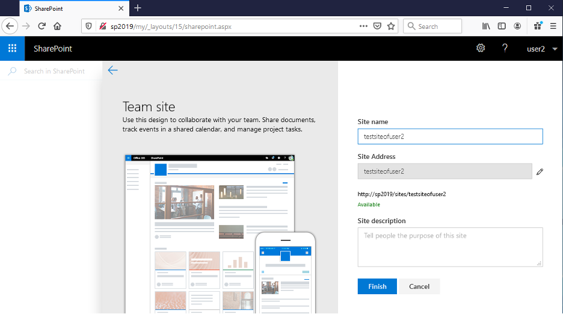Cancel the site creation
563x314 pixels.
click(419, 286)
